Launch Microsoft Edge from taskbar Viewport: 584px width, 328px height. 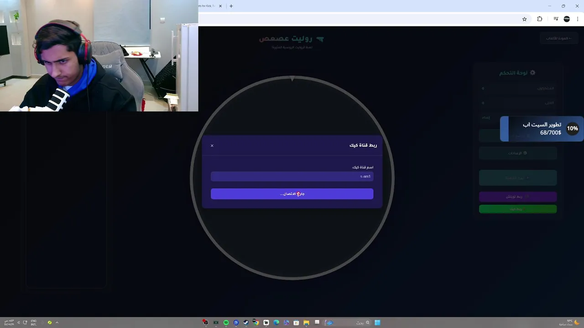[276, 323]
